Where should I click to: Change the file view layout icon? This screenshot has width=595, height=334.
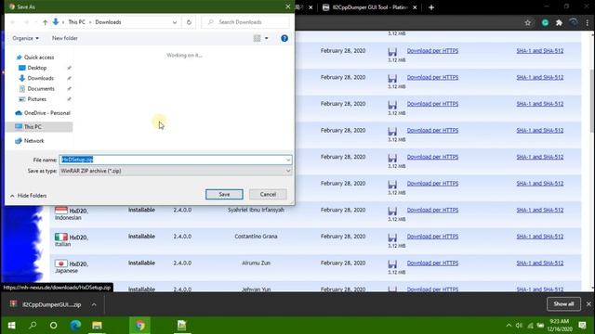[257, 38]
